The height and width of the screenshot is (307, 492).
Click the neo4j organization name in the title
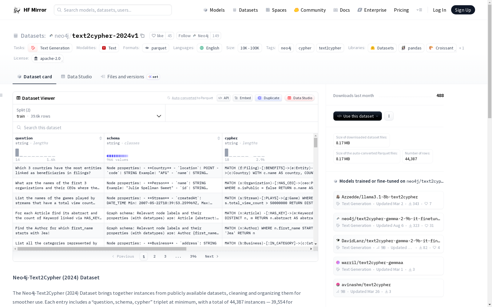[x=61, y=36]
